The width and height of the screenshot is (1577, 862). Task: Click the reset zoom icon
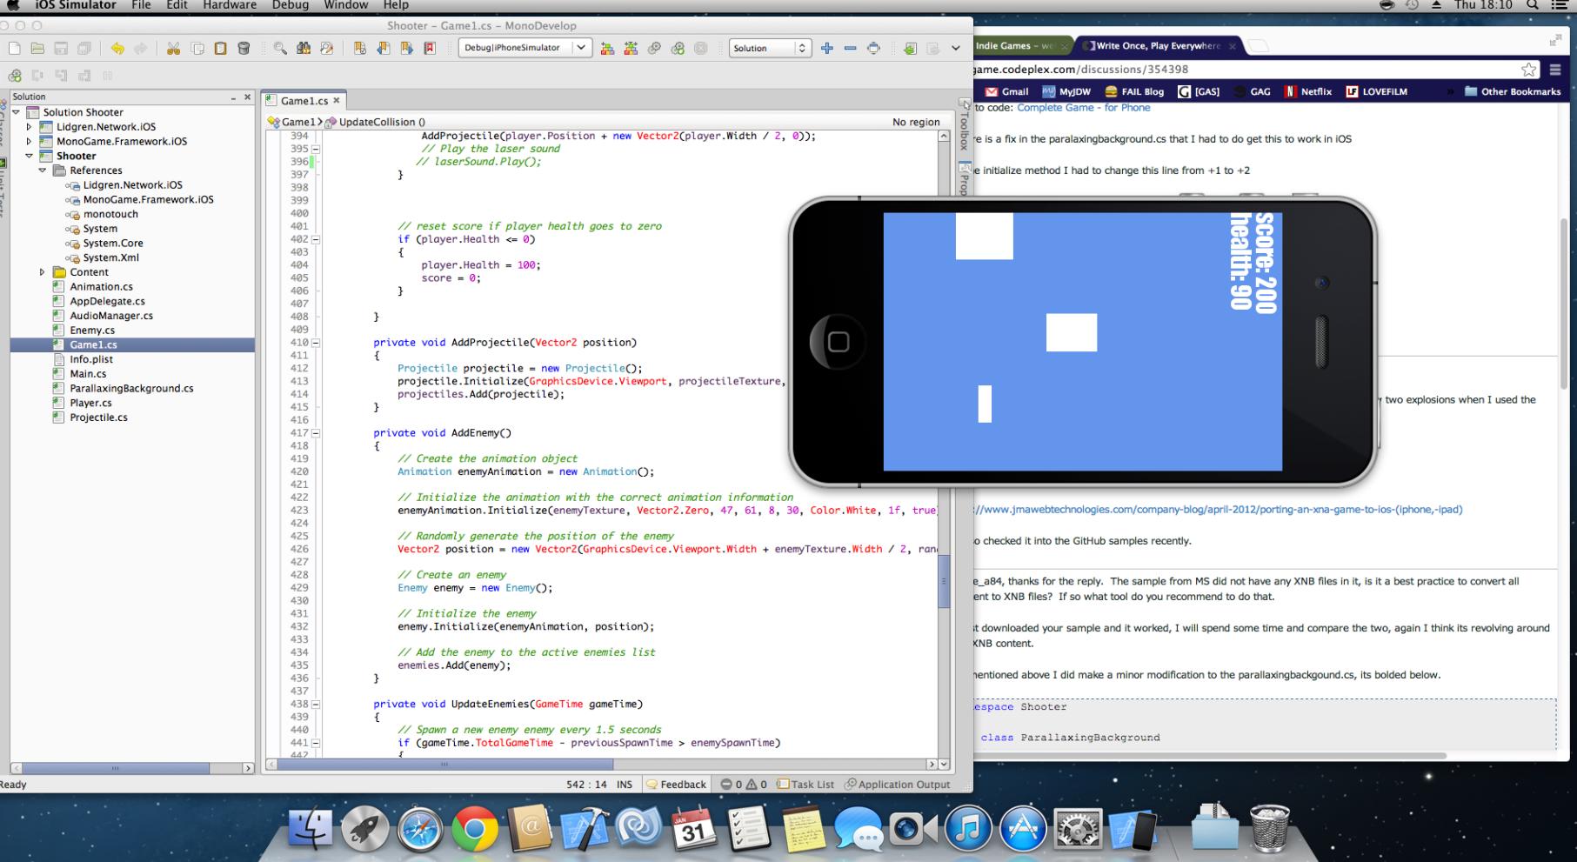click(x=873, y=49)
